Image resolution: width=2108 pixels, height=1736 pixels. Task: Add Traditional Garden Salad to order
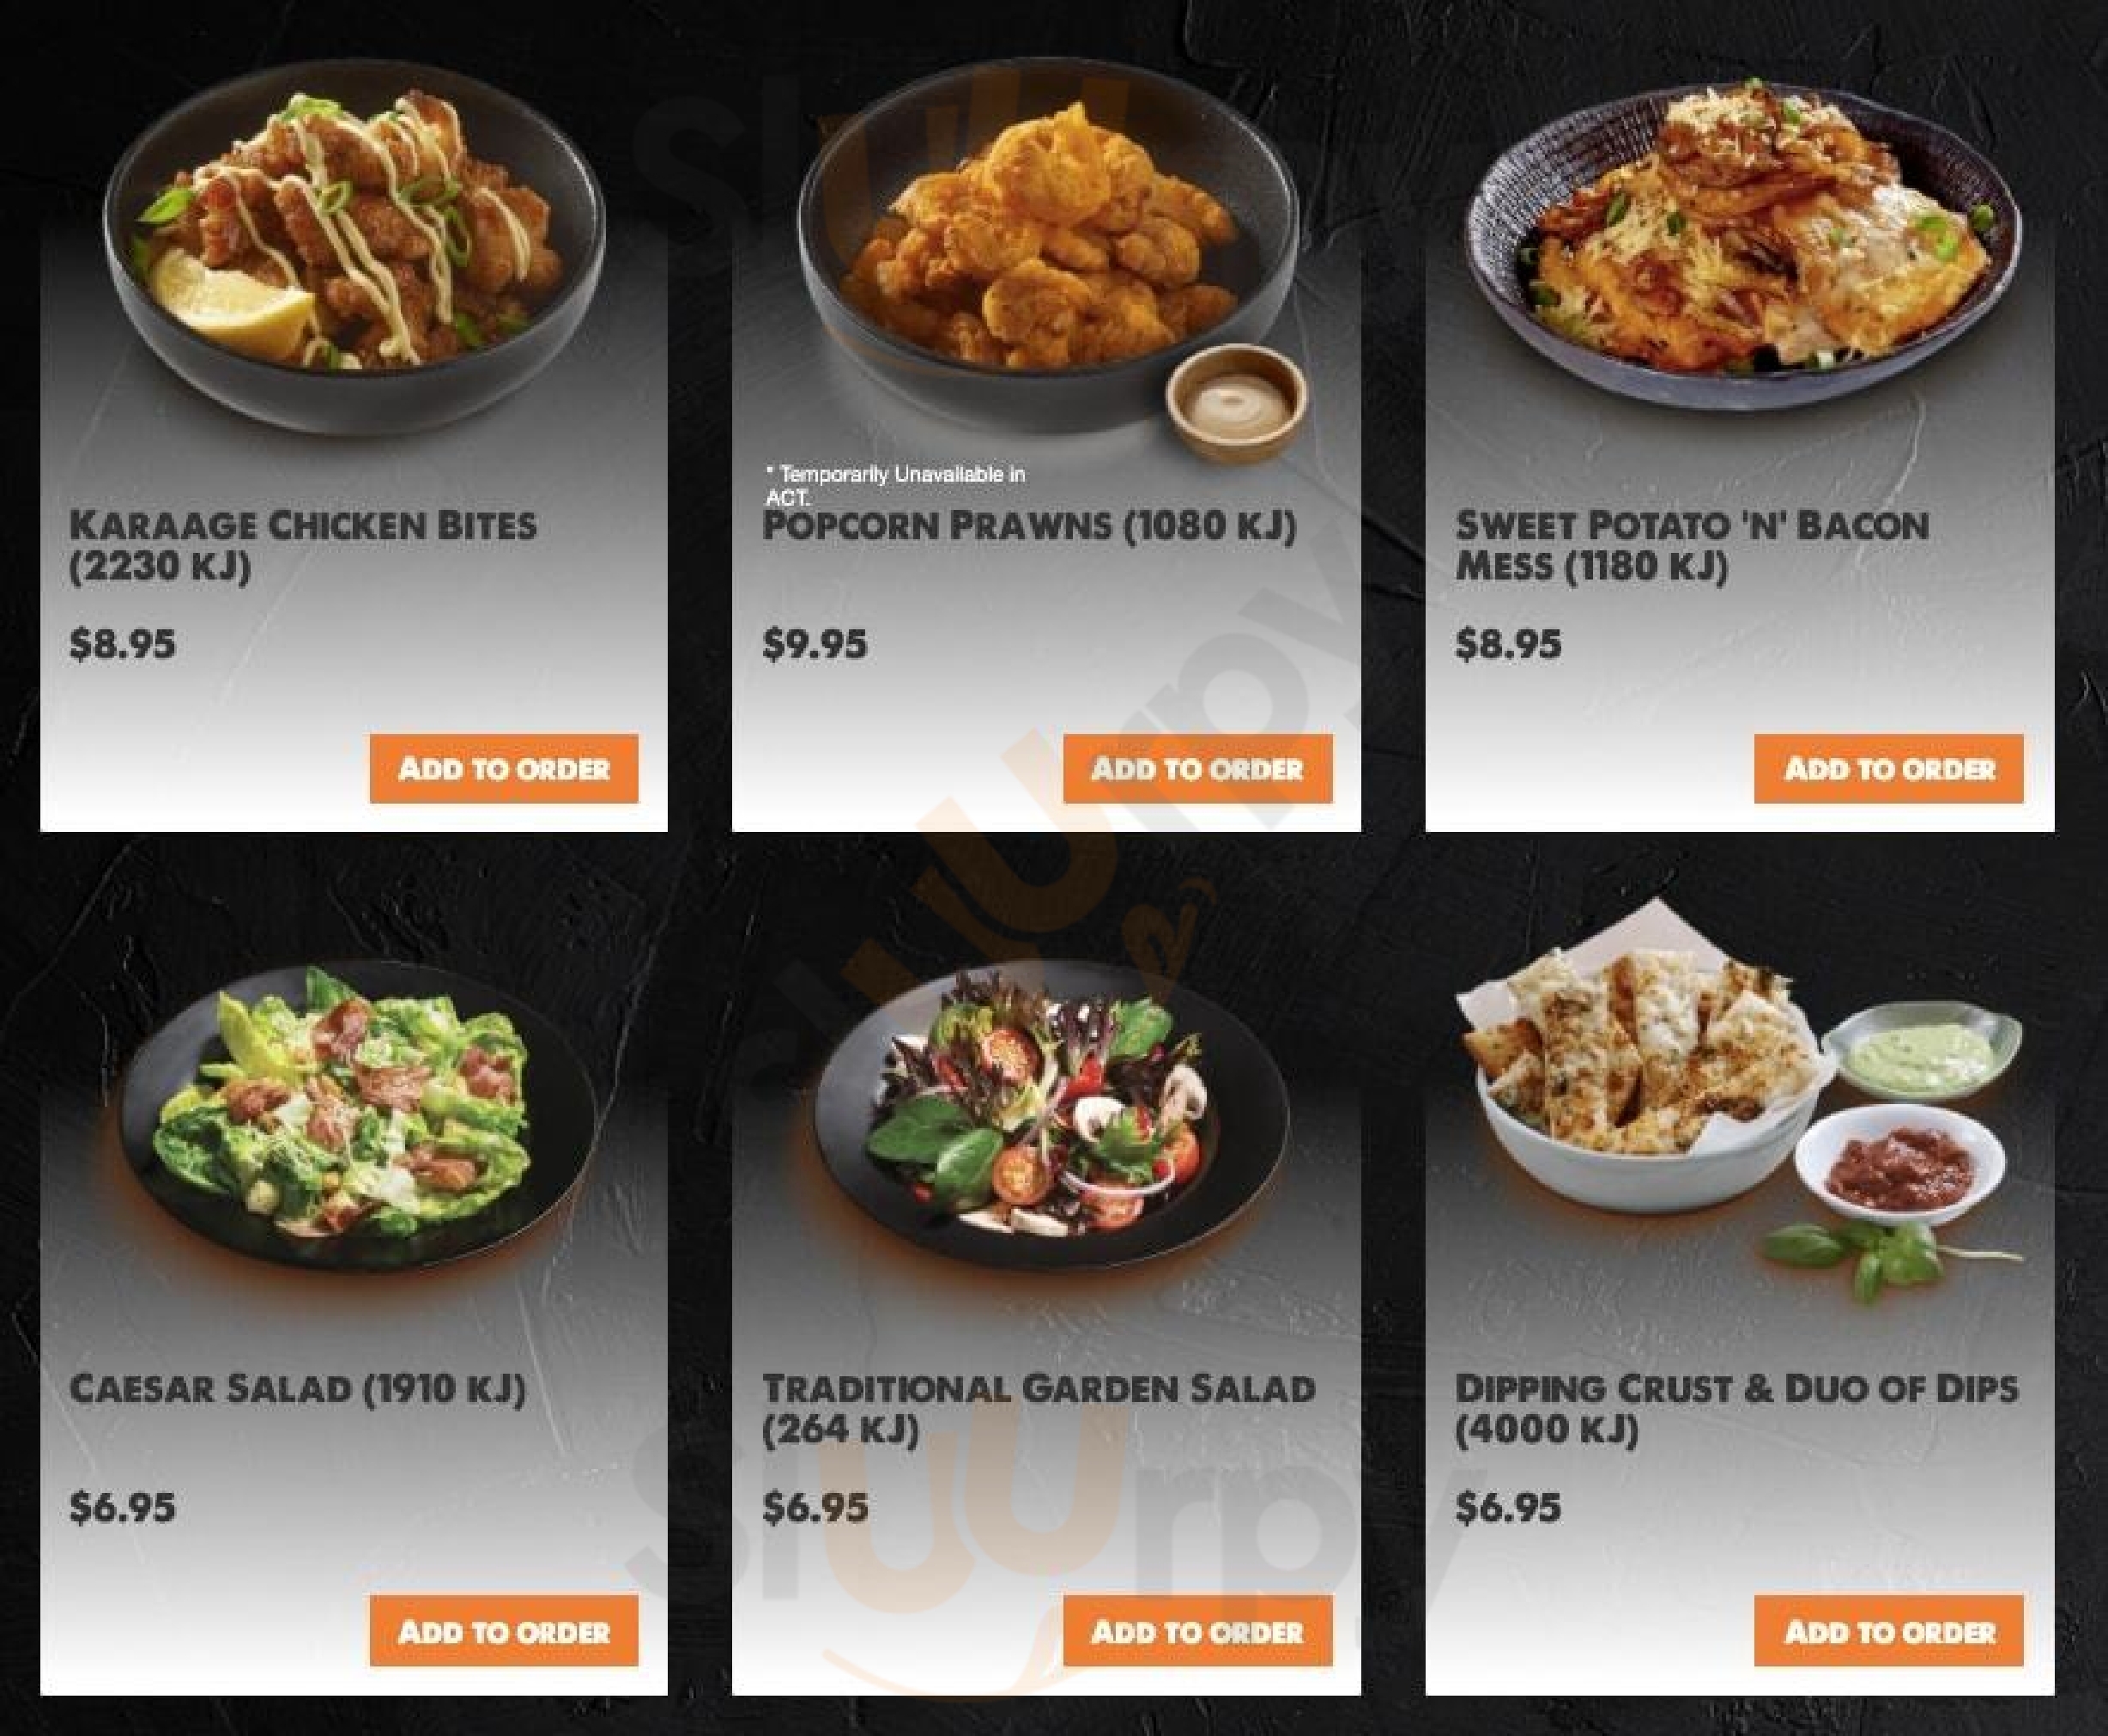(1197, 1632)
